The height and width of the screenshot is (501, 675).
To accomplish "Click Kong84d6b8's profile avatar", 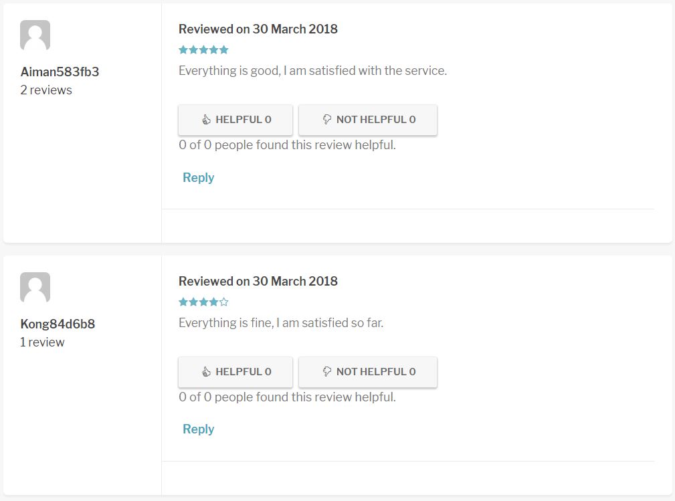I will point(35,288).
